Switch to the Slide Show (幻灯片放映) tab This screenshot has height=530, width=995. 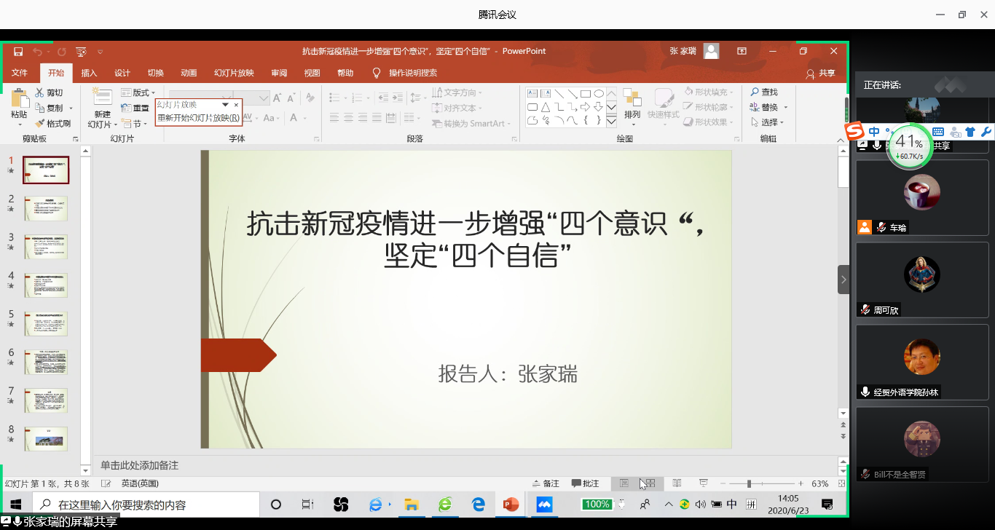pos(234,73)
